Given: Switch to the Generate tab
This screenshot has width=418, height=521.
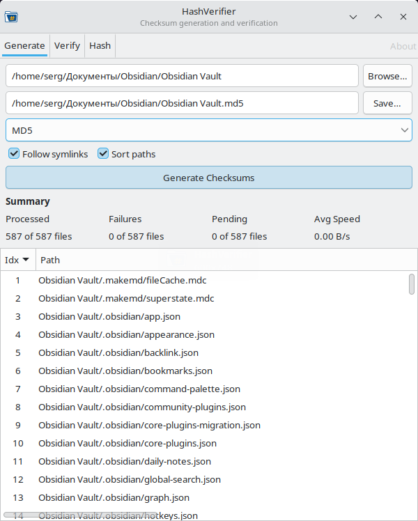Looking at the screenshot, I should click(24, 45).
